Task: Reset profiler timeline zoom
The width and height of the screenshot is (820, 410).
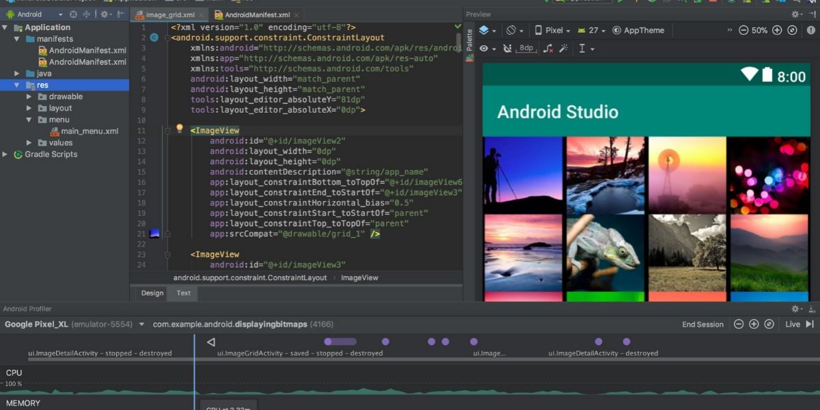Action: tap(769, 325)
